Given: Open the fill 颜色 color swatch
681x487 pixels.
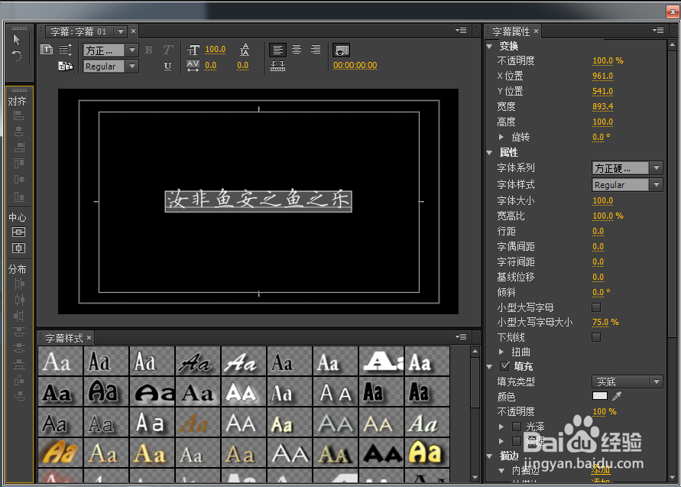Looking at the screenshot, I should [x=600, y=396].
